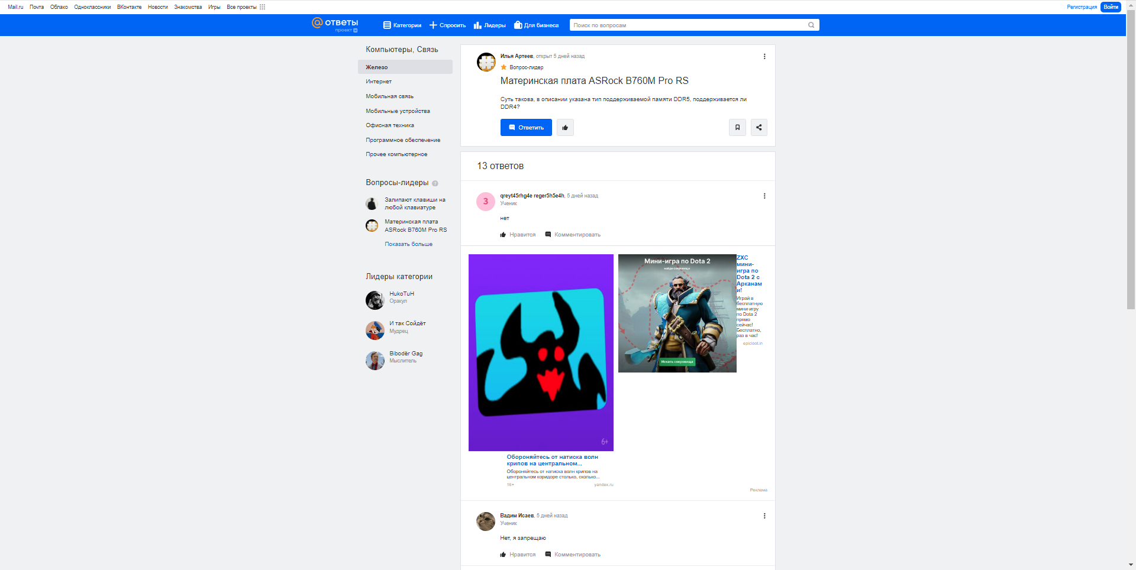Click the Ответы project logo

334,25
